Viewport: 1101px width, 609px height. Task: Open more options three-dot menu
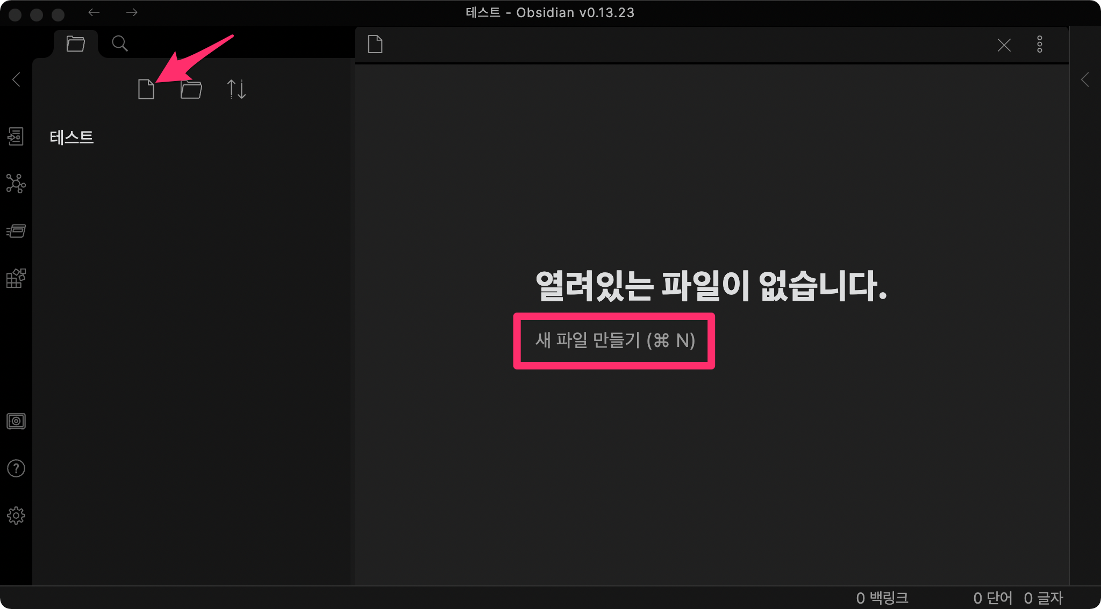(x=1040, y=45)
